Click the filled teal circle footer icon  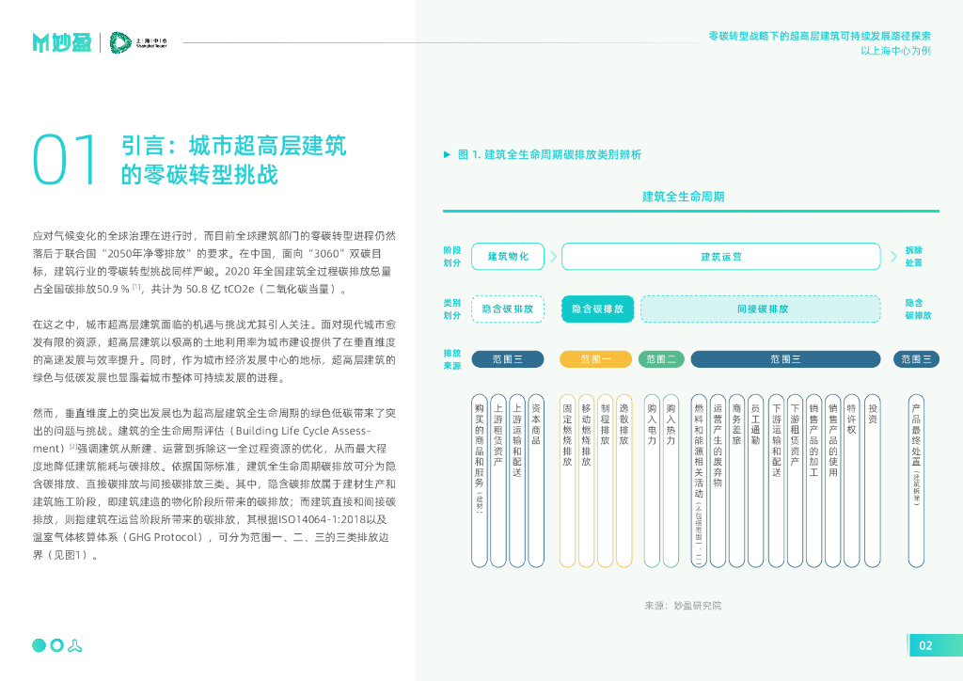[x=39, y=645]
